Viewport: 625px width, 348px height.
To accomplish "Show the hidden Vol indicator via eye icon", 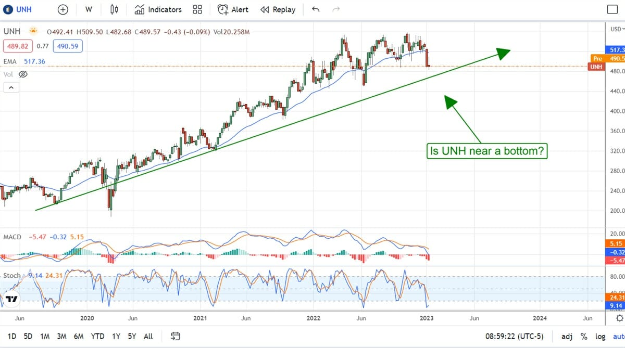I will click(x=23, y=74).
